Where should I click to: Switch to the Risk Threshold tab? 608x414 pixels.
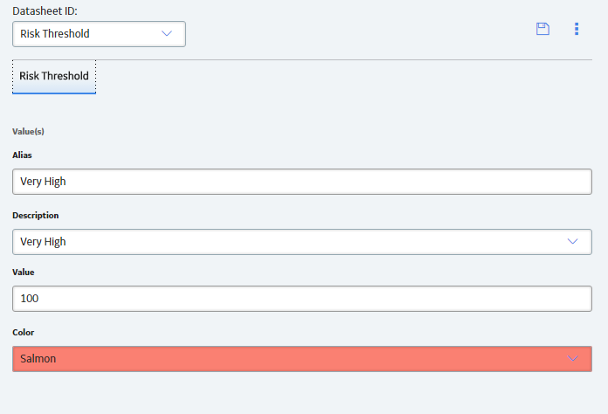pyautogui.click(x=54, y=76)
